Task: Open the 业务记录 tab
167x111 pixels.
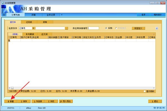Action: coord(51,15)
